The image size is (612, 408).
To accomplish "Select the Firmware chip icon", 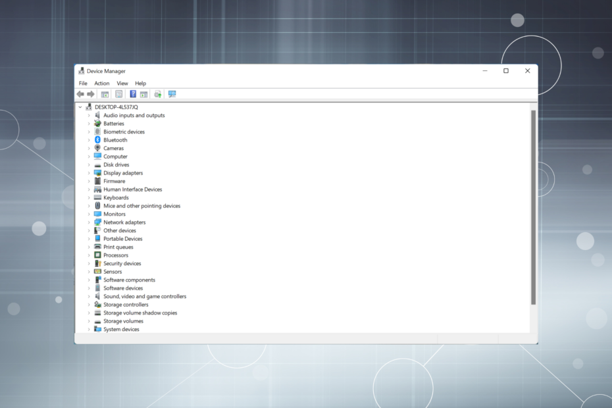I will [97, 181].
